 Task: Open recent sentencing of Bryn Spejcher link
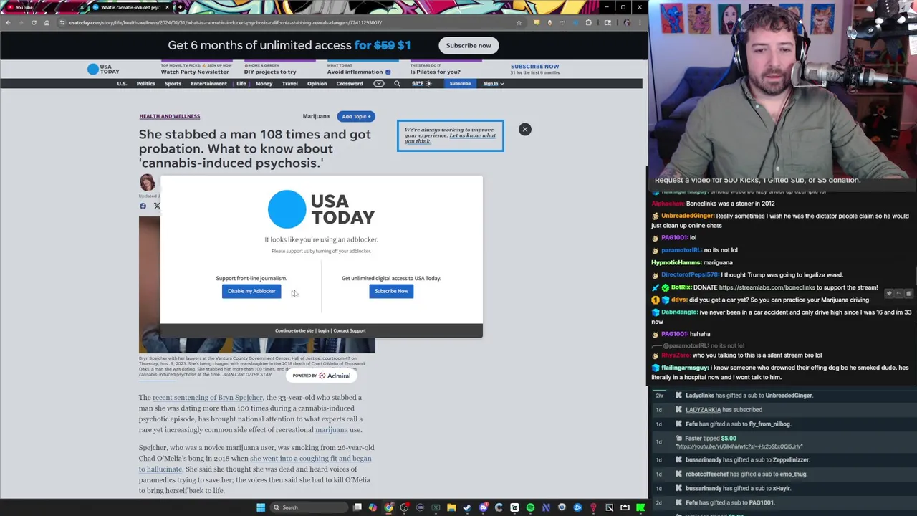208,398
